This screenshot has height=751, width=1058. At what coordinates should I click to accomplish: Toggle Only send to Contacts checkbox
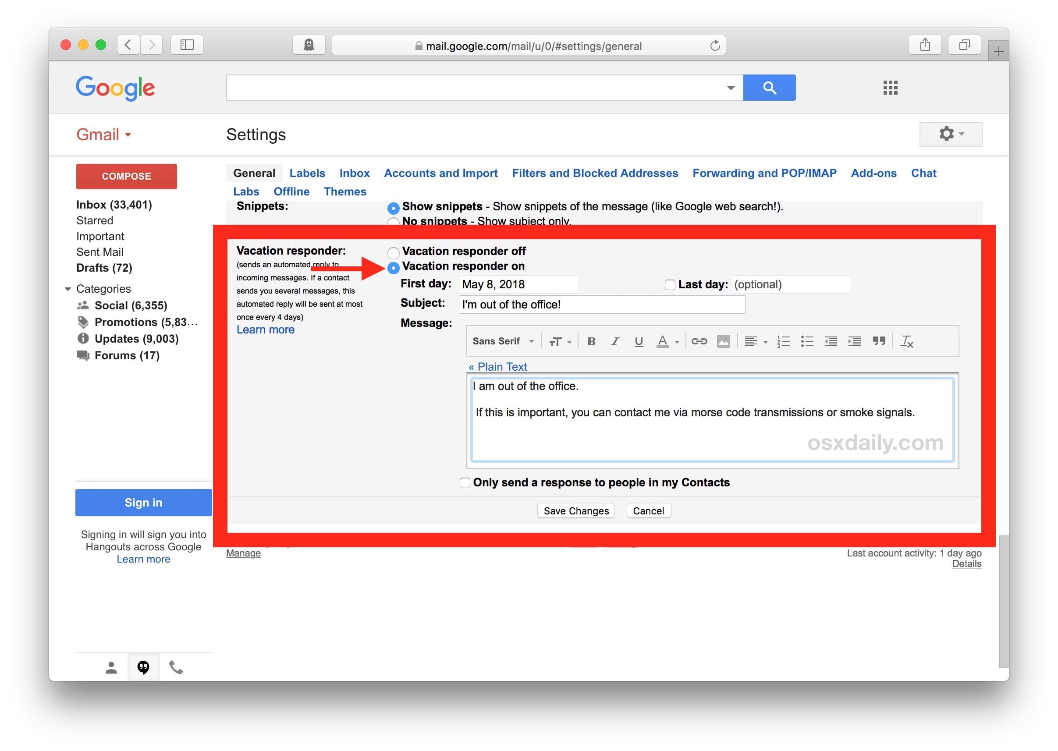click(464, 484)
